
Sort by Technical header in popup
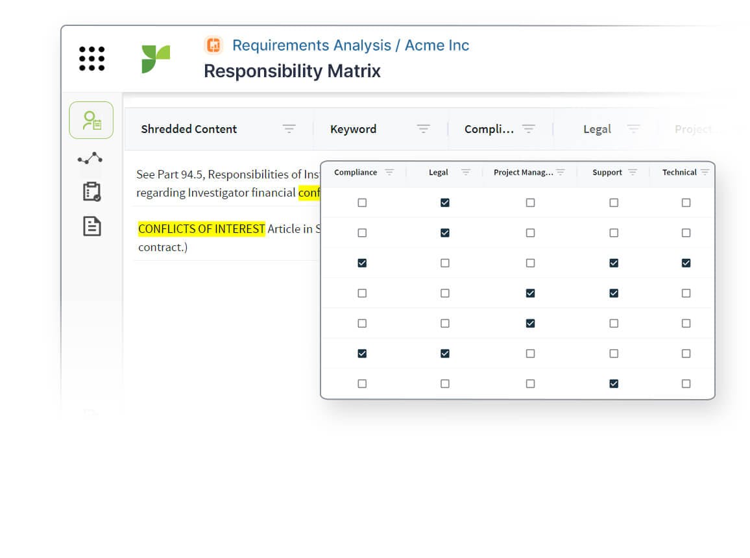coord(679,172)
